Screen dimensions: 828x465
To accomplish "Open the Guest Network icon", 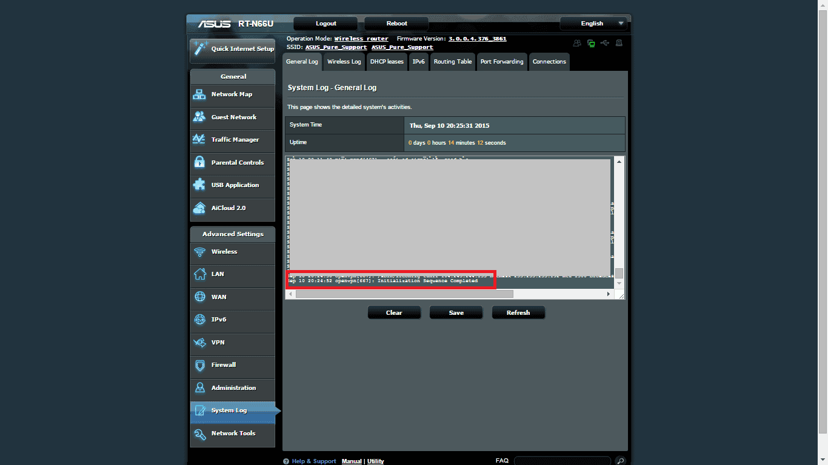I will pyautogui.click(x=199, y=117).
